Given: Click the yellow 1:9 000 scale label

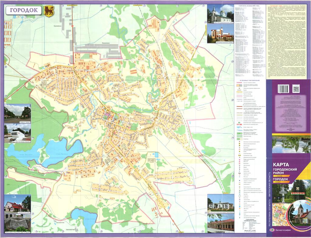Looking at the screenshot, I should pyautogui.click(x=278, y=182).
